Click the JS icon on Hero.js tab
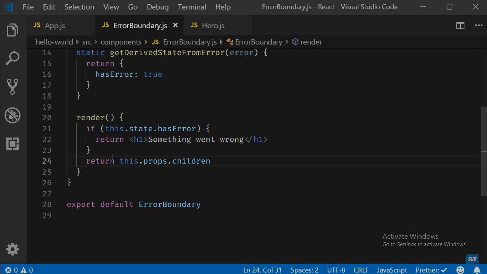 tap(194, 25)
